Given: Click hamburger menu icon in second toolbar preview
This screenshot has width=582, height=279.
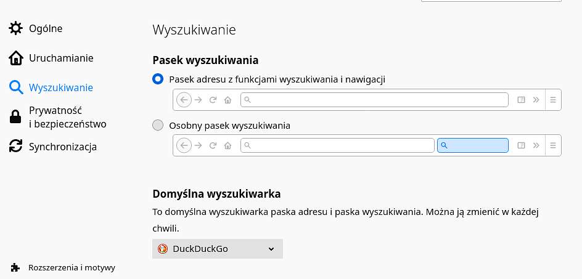Looking at the screenshot, I should click(553, 145).
